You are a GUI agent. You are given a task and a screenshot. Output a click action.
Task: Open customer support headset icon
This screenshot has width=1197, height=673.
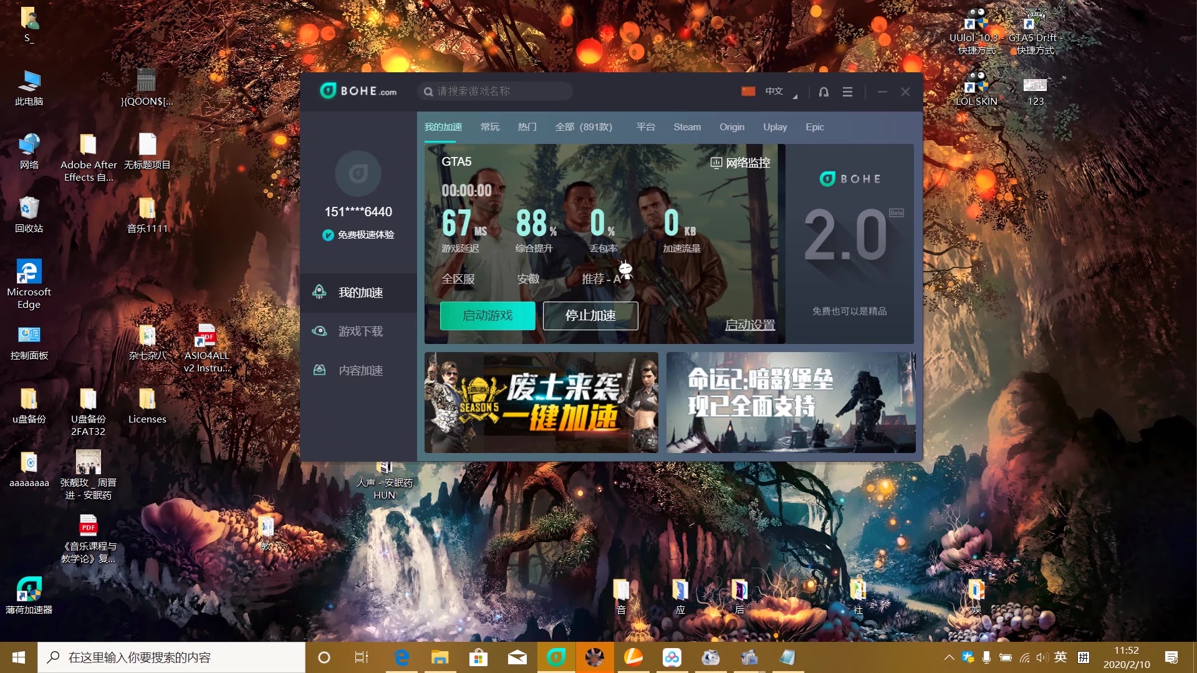(824, 92)
